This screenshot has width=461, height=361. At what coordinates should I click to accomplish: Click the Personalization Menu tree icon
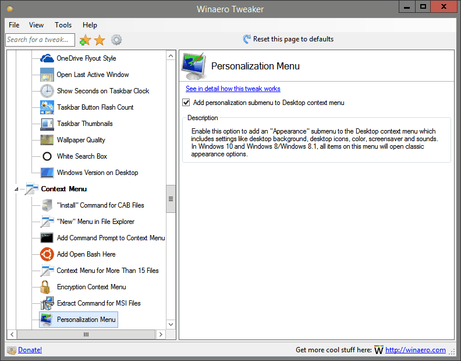pyautogui.click(x=47, y=320)
